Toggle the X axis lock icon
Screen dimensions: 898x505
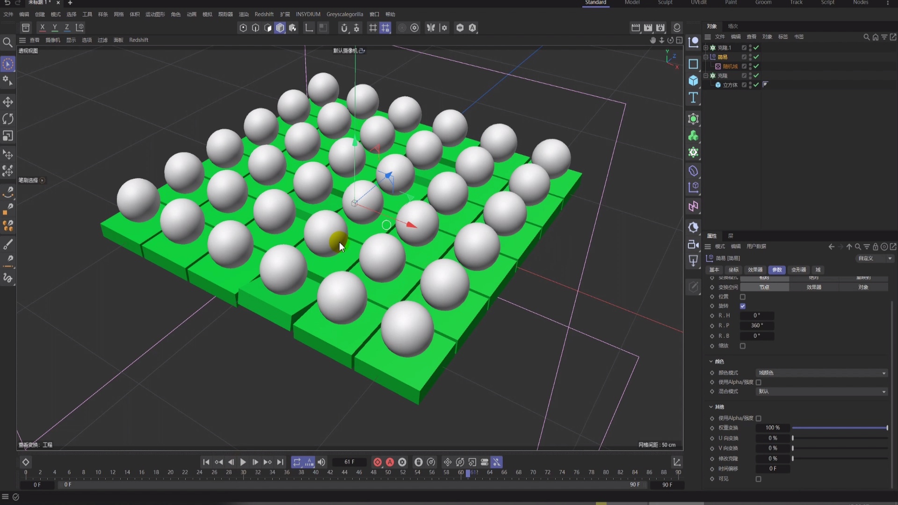[x=42, y=27]
